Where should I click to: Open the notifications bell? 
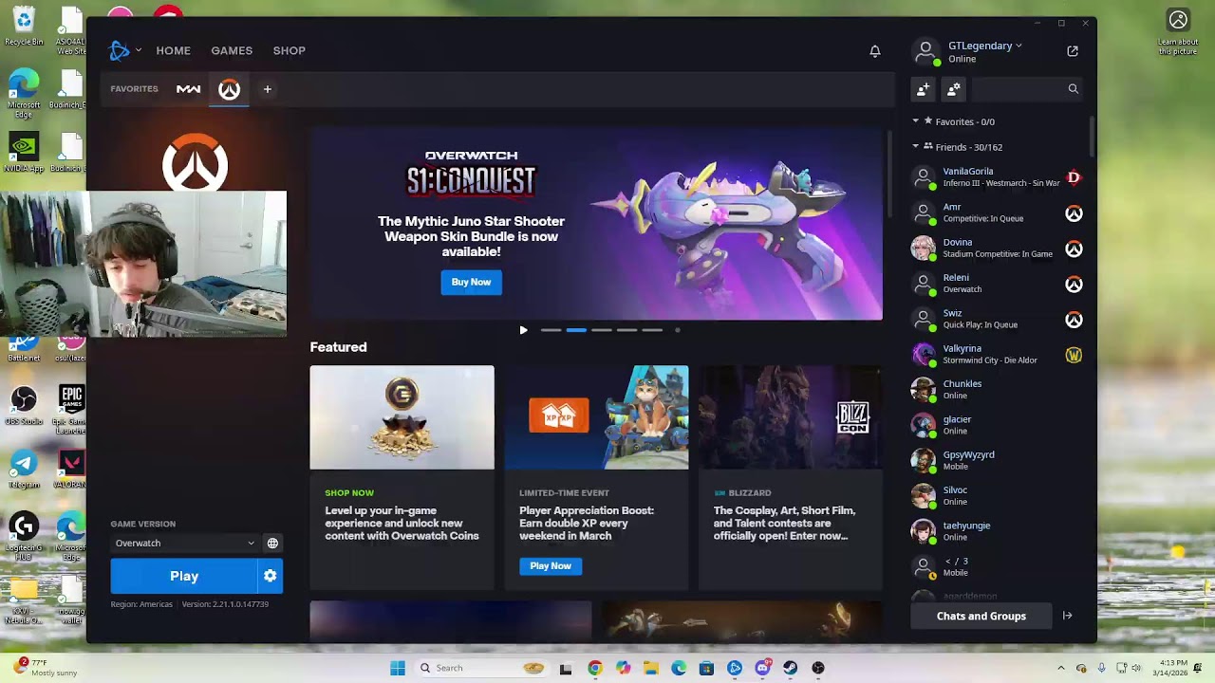pos(875,51)
